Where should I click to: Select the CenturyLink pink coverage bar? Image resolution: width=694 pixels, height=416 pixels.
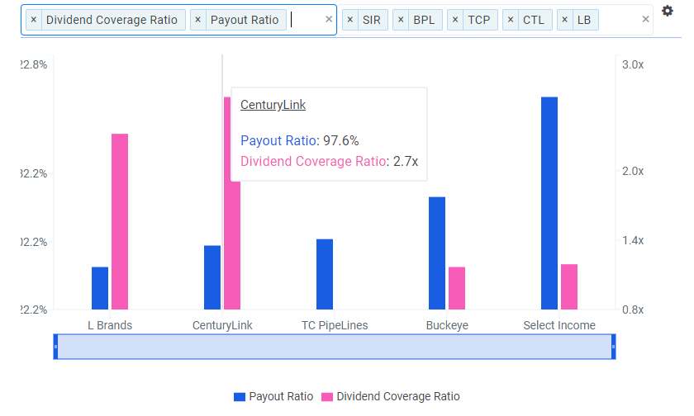coord(232,245)
